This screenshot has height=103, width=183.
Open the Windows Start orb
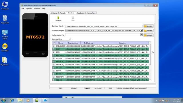3,100
